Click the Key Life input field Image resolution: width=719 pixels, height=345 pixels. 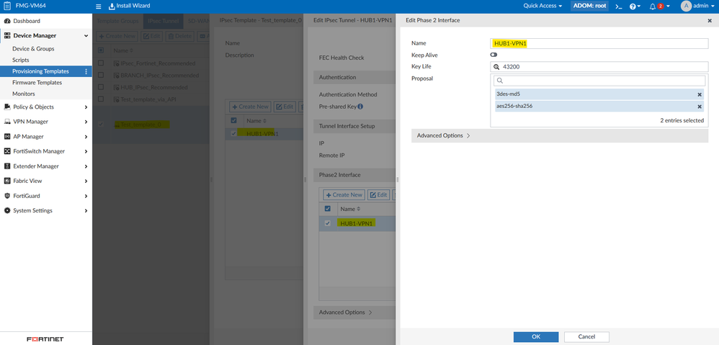(x=599, y=67)
